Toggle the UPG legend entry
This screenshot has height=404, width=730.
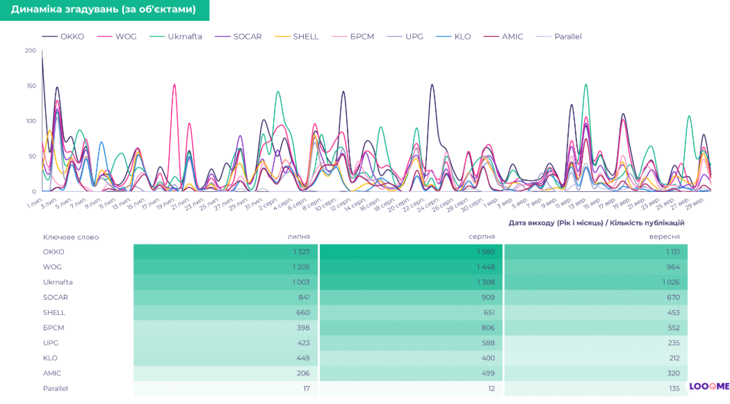coord(405,36)
